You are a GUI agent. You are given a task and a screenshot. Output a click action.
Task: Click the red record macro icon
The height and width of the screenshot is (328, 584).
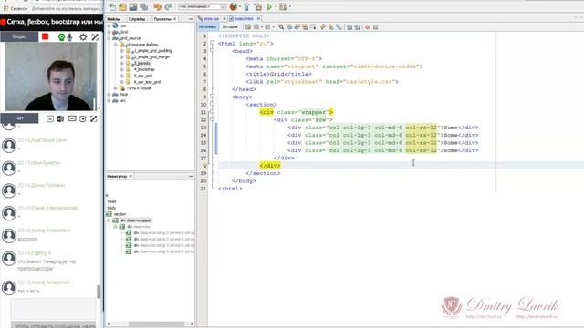point(367,26)
